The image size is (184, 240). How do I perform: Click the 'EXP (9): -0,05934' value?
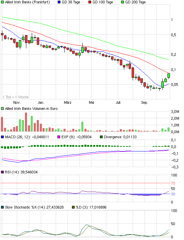tap(76, 137)
